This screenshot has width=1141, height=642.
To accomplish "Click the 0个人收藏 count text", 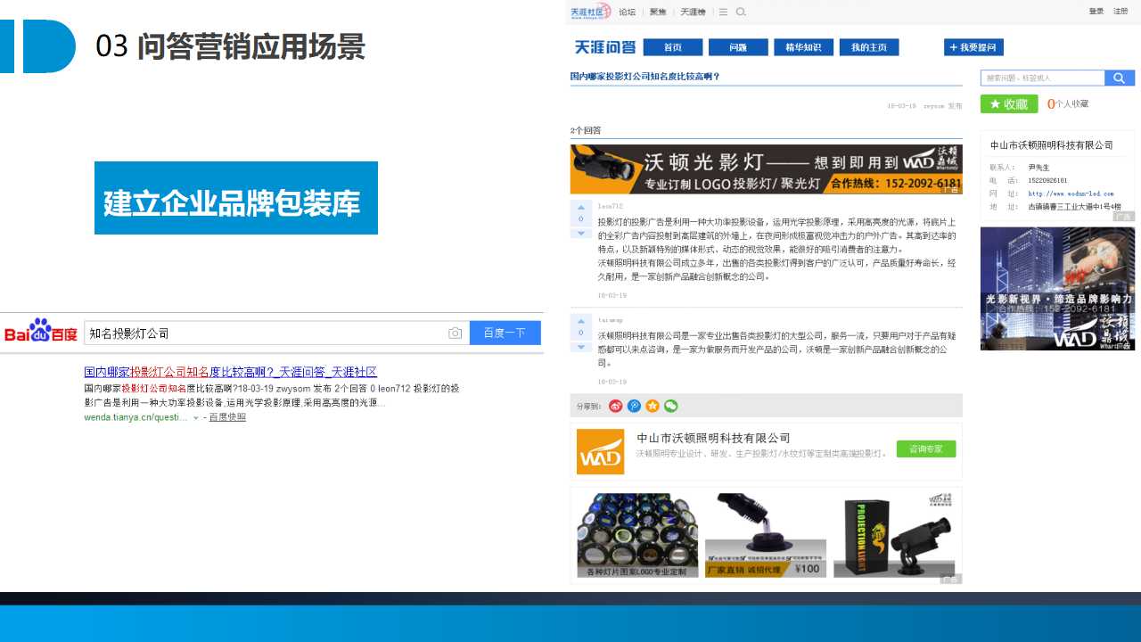I will 1068,104.
